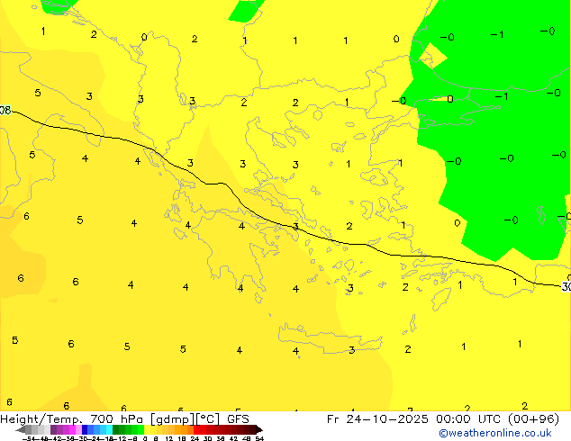Click the small yellow diamond inside the green area
This screenshot has height=441, width=571.
tap(432, 55)
